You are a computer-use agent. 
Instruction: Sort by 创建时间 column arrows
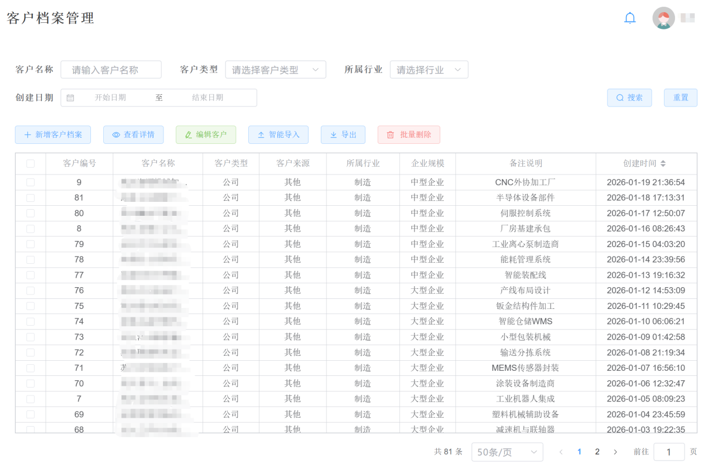(x=663, y=163)
